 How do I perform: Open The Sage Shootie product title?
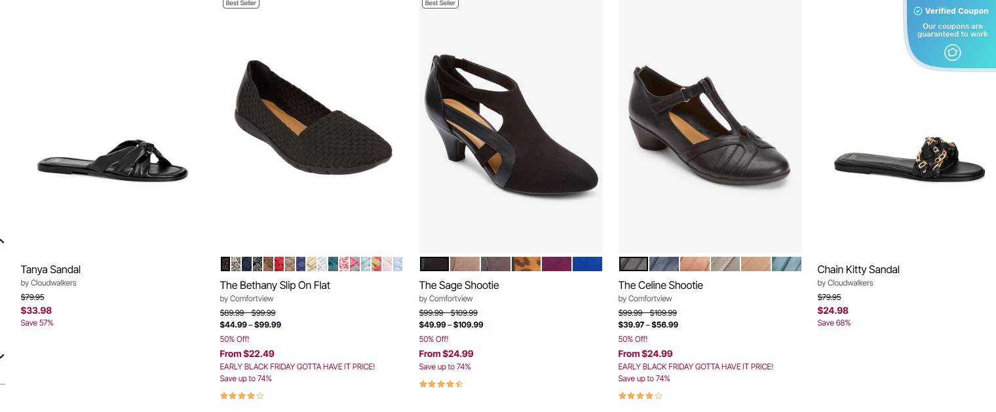[459, 285]
